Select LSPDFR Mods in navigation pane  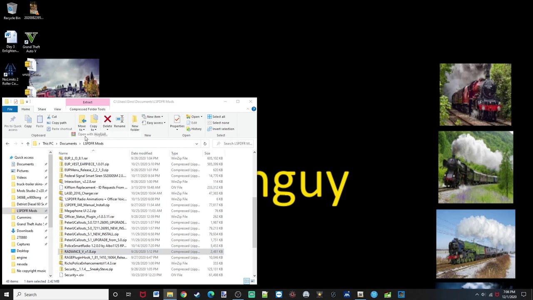tap(27, 211)
